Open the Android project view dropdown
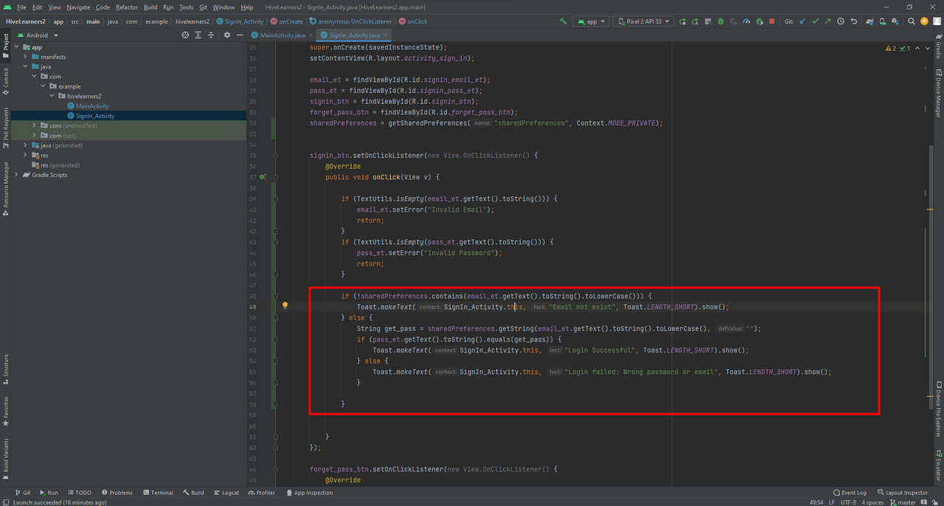Viewport: 944px width, 506px height. coord(38,35)
